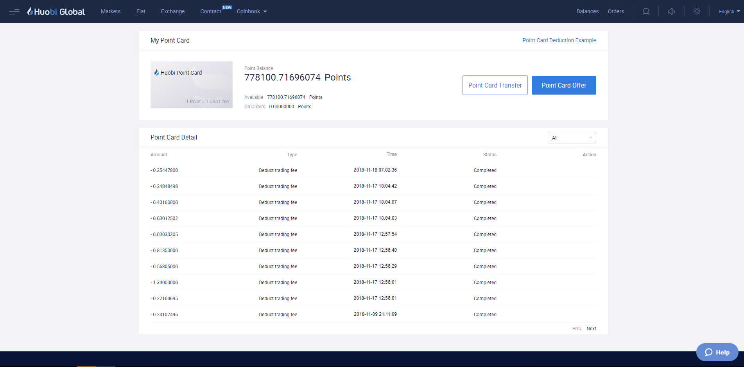
Task: Open Point Card Deduction Example link
Action: [x=559, y=40]
